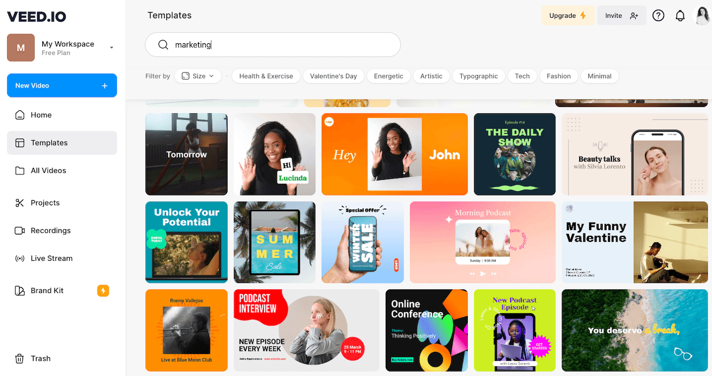Open the Size filter dropdown
Image resolution: width=712 pixels, height=376 pixels.
click(198, 76)
